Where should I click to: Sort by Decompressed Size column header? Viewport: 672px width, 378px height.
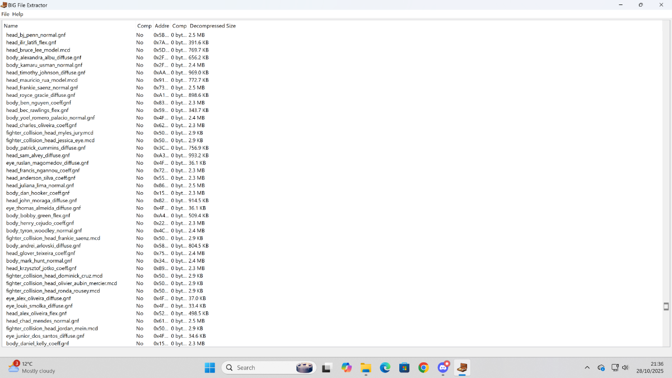[213, 26]
